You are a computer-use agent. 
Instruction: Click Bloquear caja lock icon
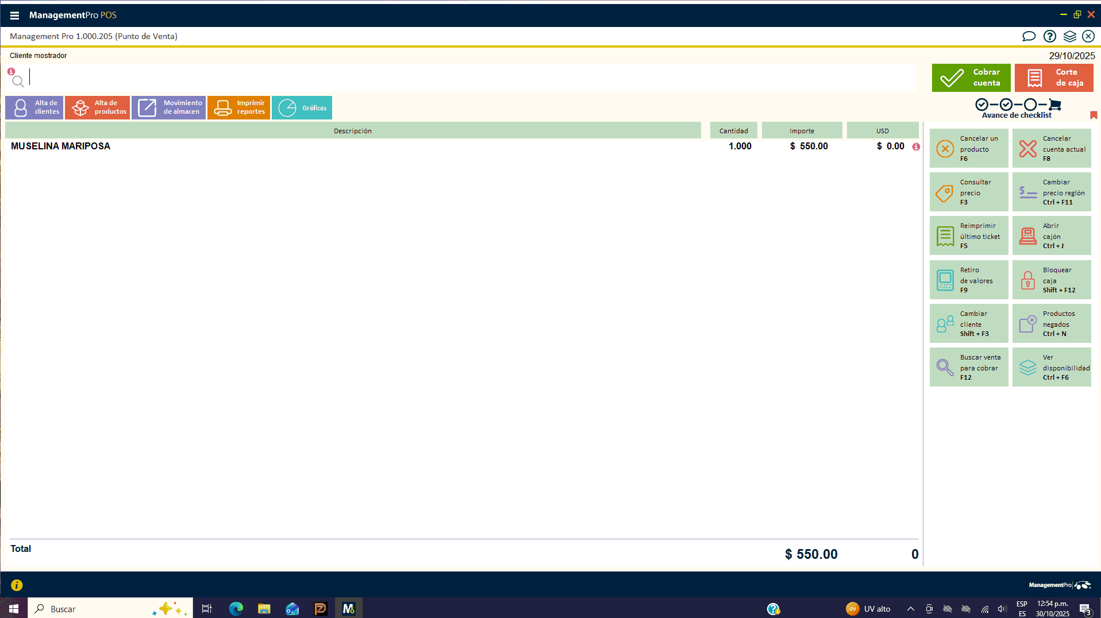click(x=1028, y=280)
